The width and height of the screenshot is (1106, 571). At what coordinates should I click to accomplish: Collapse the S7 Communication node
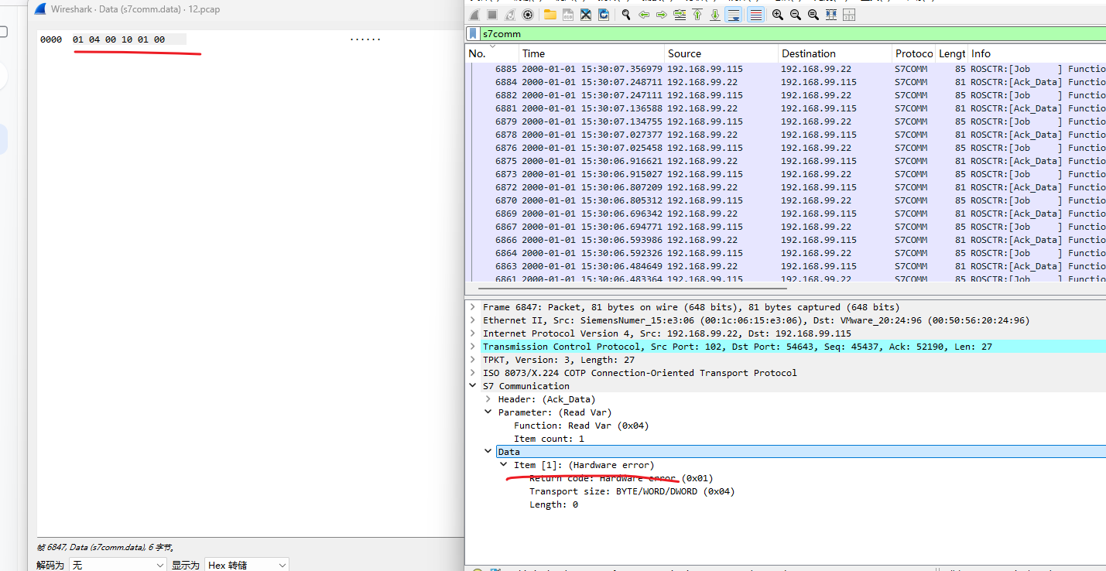(x=473, y=386)
